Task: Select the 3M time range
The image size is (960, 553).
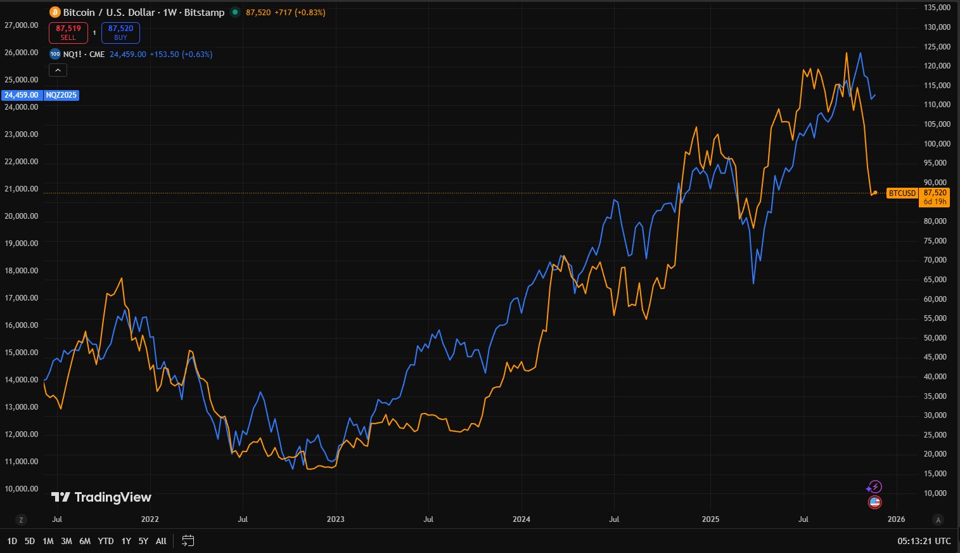Action: 67,541
